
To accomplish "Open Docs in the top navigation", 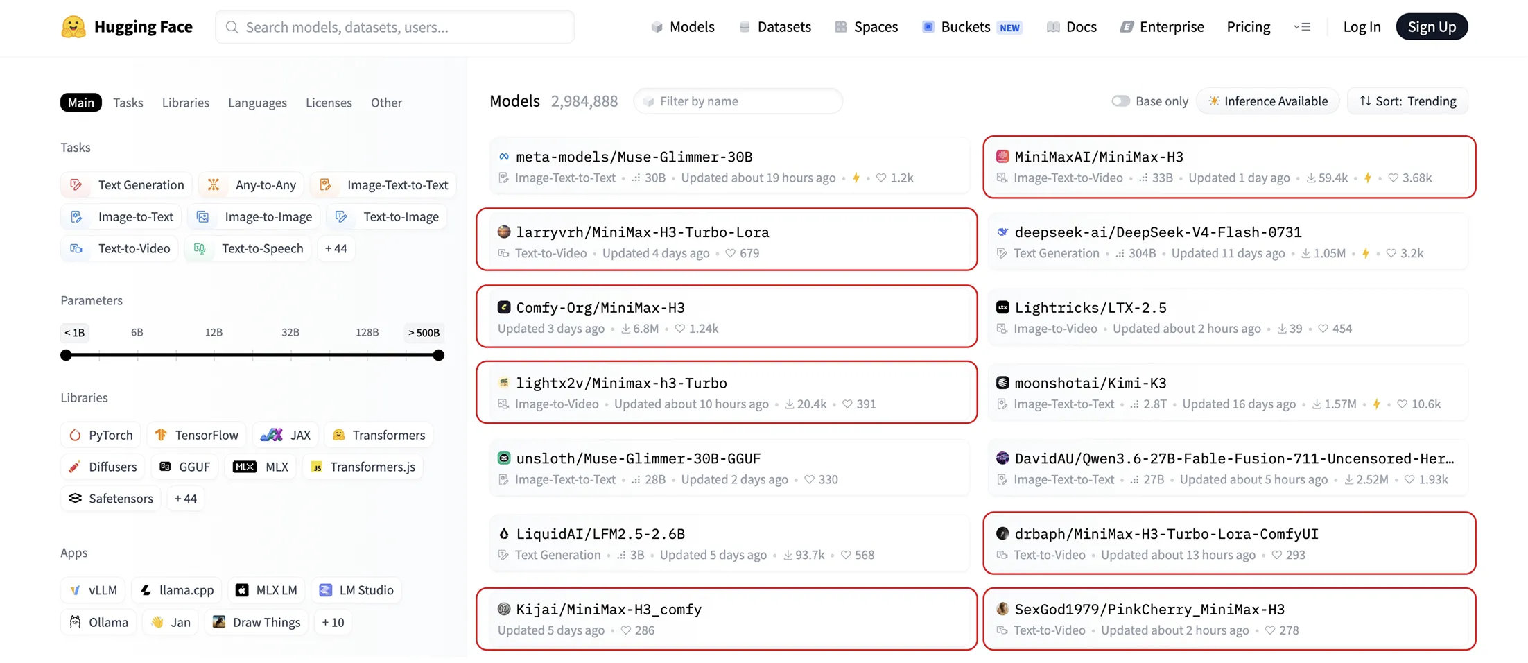I will pyautogui.click(x=1072, y=27).
